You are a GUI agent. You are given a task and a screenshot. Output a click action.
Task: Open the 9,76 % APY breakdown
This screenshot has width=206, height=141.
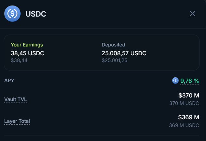tap(189, 81)
